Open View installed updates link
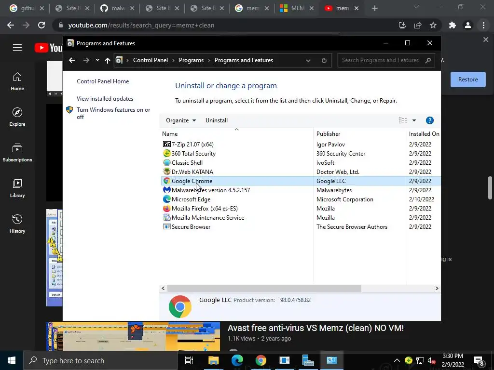The width and height of the screenshot is (494, 370). [105, 99]
